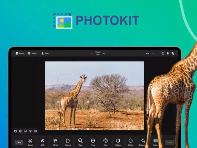Select the Warp tool

click(80, 142)
